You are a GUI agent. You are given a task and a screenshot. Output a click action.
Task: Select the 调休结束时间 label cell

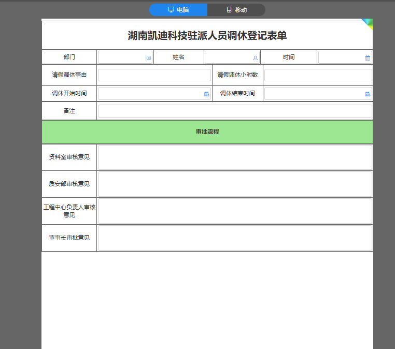tap(237, 93)
